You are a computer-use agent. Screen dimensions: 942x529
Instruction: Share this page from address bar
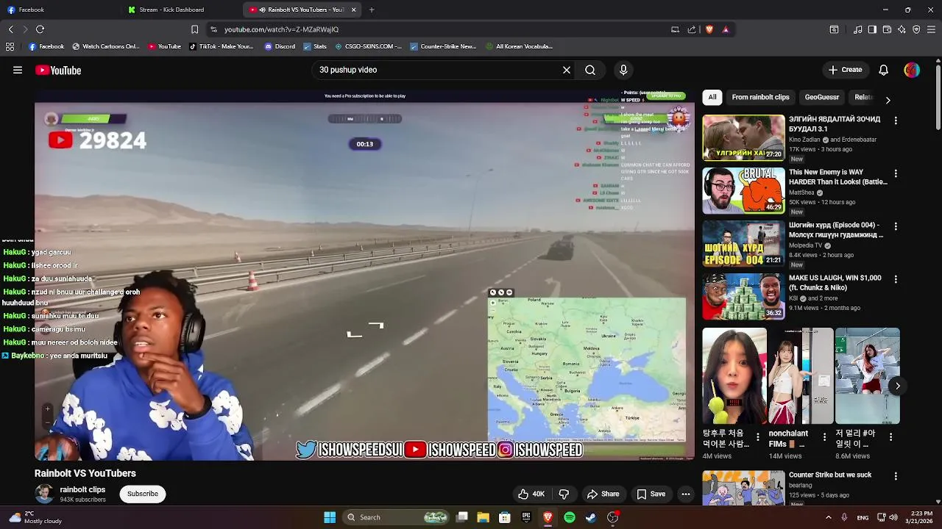coord(692,29)
